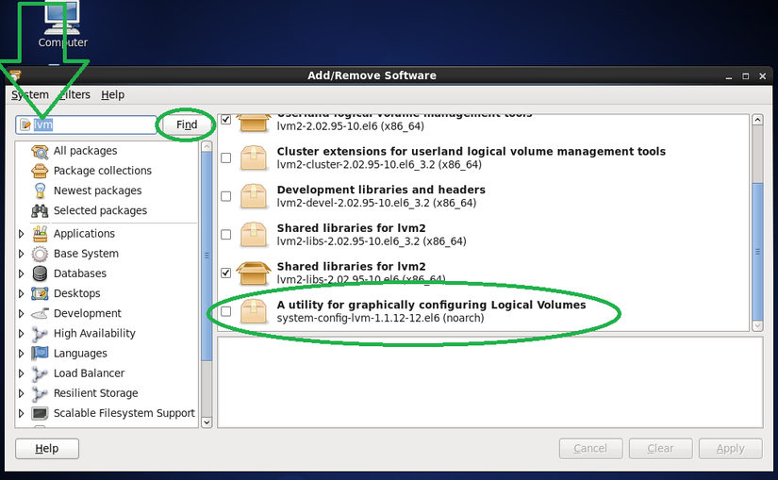Click the lvm2-devel package box icon
778x480 pixels.
click(x=253, y=196)
